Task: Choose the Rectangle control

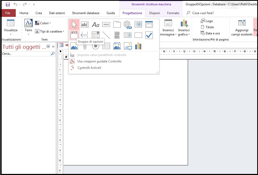Action: (138, 35)
